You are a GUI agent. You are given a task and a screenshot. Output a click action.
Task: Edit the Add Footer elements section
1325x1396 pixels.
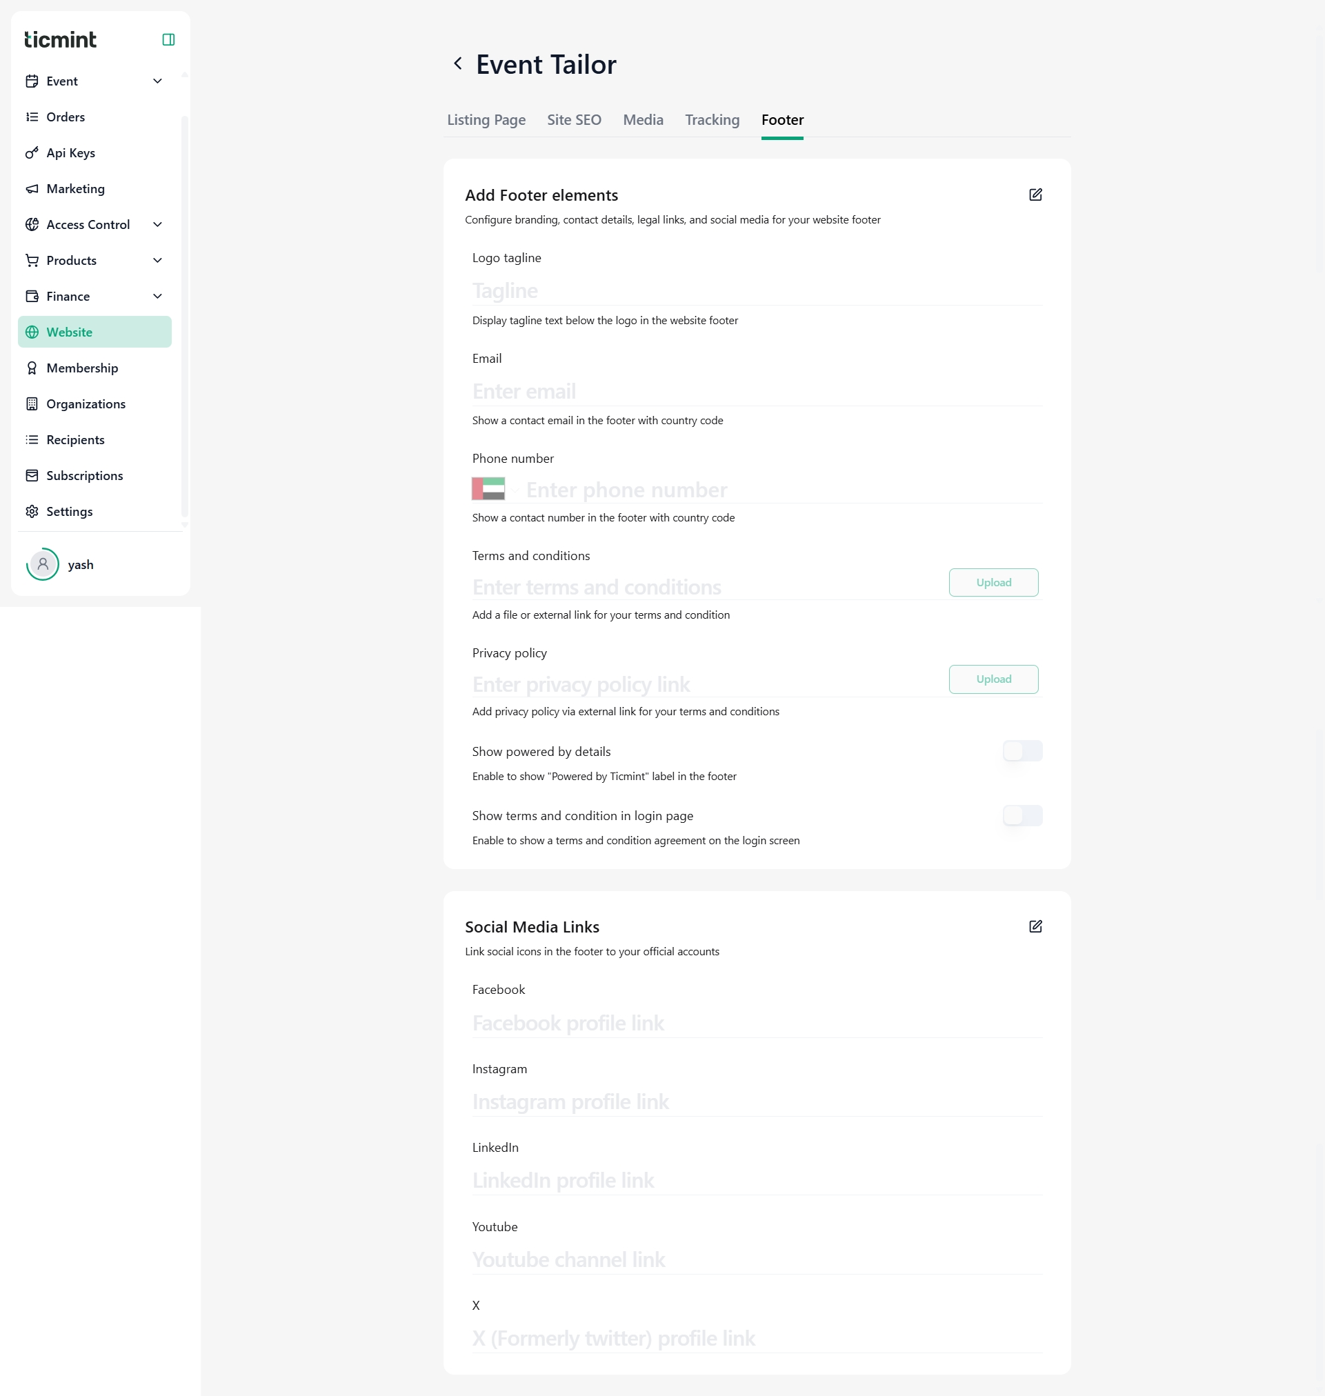coord(1035,195)
